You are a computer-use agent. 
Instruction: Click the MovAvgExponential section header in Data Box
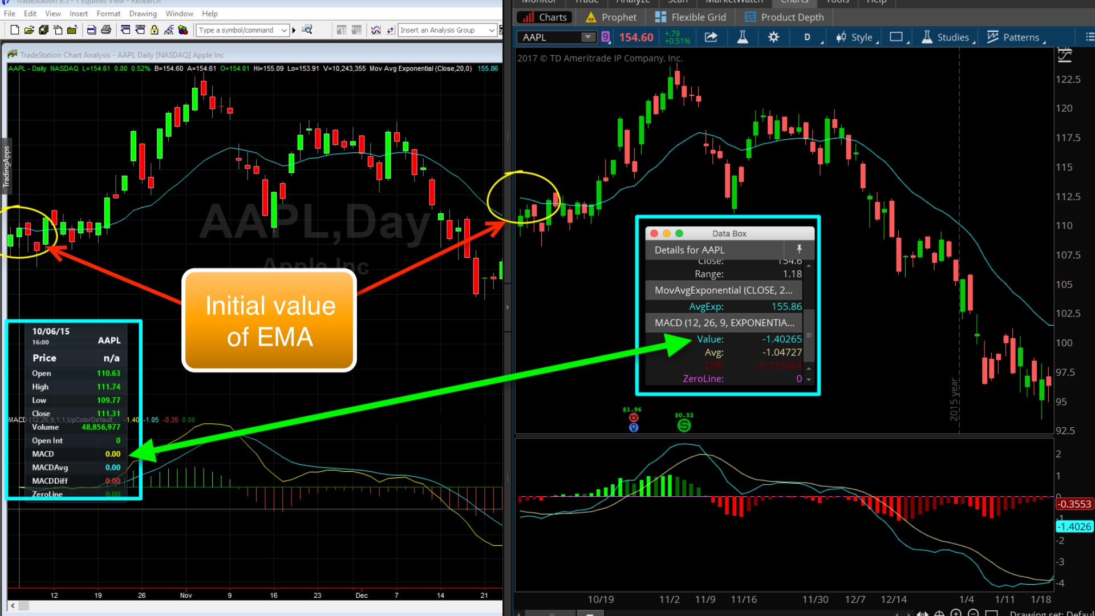pos(724,290)
